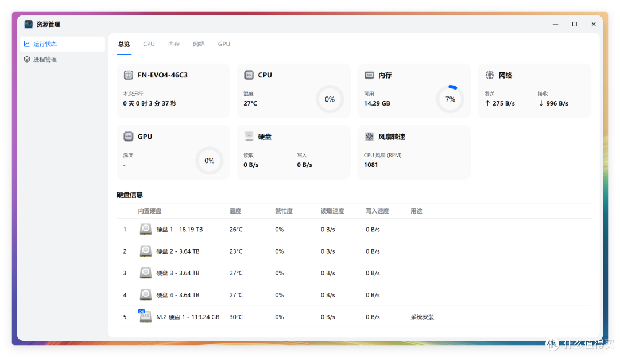The image size is (620, 357).
Task: Click the 读取速度 column header
Action: 332,211
